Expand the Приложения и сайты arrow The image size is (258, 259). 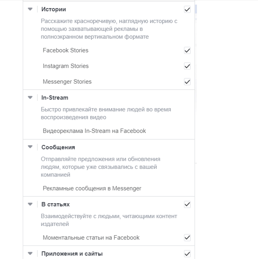point(30,253)
